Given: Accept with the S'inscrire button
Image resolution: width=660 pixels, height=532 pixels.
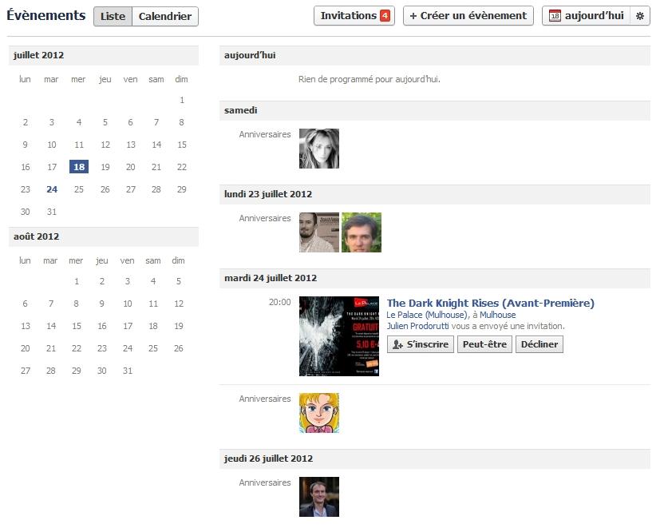Looking at the screenshot, I should (x=420, y=344).
